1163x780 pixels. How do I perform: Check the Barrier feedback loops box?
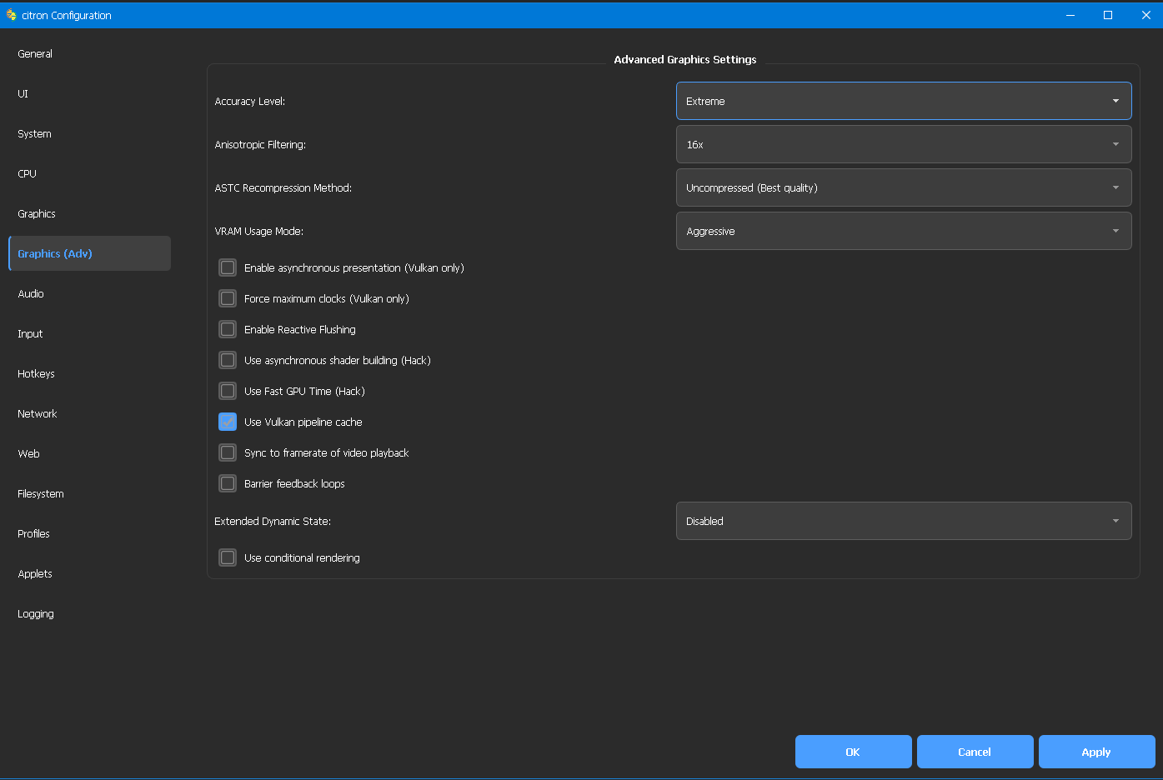pos(228,483)
